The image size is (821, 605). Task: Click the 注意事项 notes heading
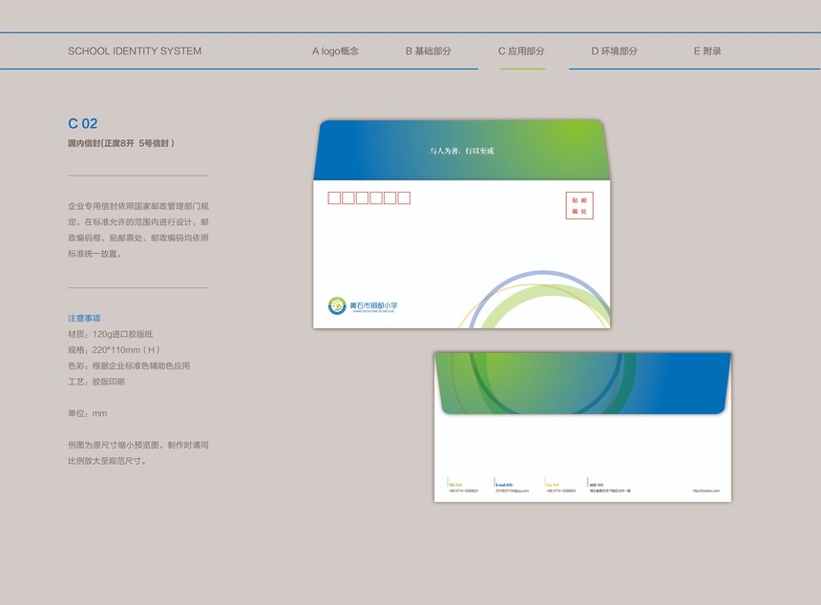(84, 318)
